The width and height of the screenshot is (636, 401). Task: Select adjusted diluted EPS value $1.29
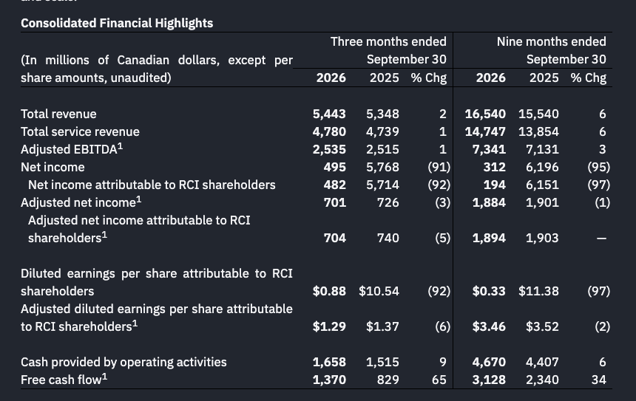pyautogui.click(x=329, y=327)
